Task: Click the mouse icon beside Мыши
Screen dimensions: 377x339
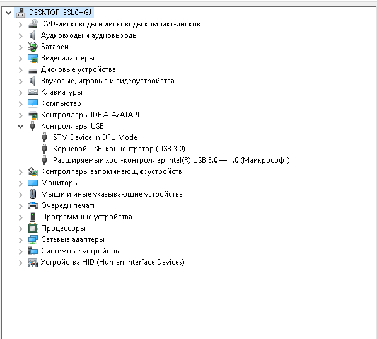Action: 33,194
